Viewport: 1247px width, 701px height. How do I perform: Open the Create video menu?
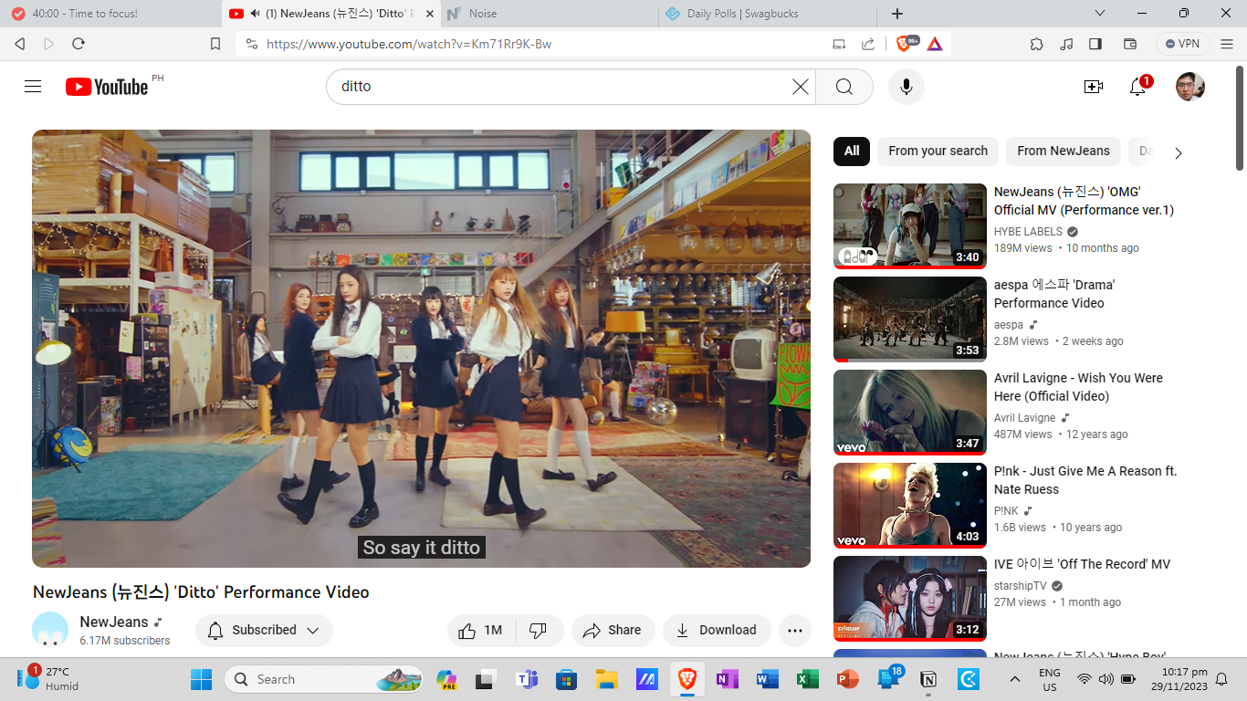1093,87
